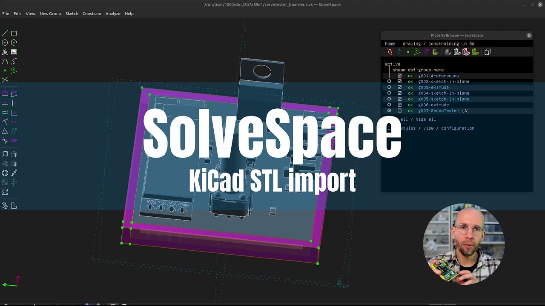
Task: Apply Angle constraint
Action: [x=14, y=93]
